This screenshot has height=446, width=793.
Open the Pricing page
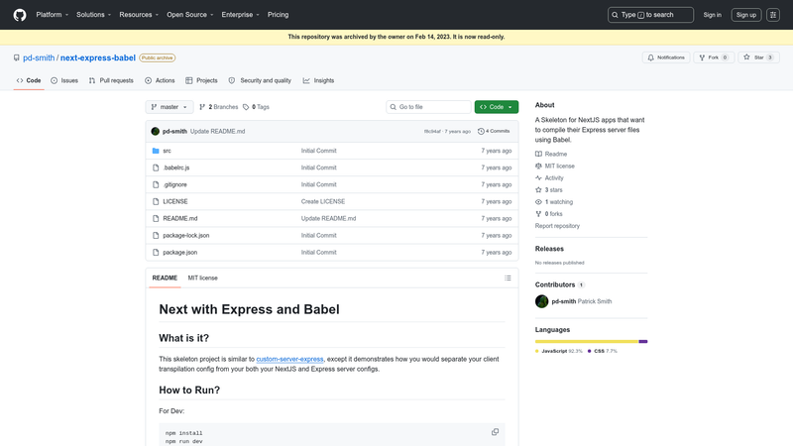tap(279, 15)
